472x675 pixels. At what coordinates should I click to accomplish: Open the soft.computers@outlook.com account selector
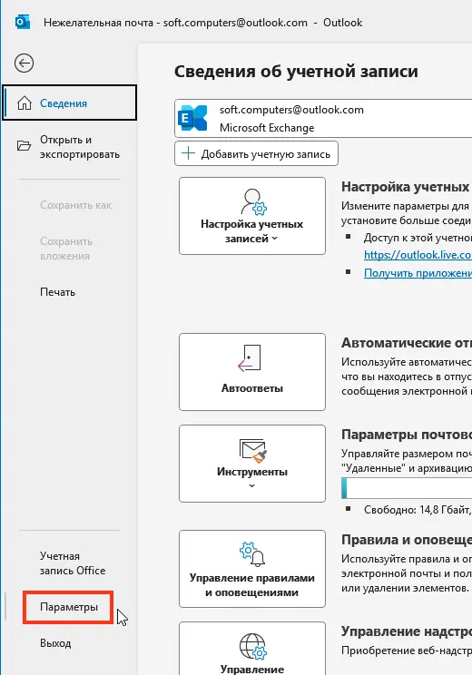click(x=323, y=118)
